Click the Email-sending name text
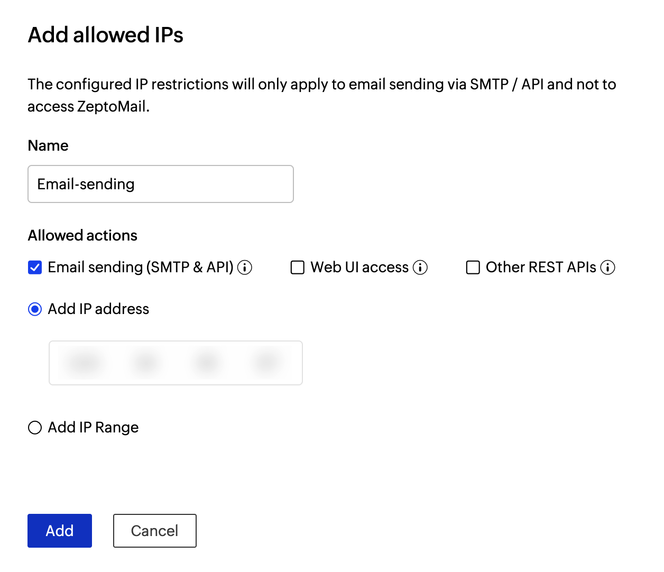Screen dimensions: 664x572 [x=85, y=184]
